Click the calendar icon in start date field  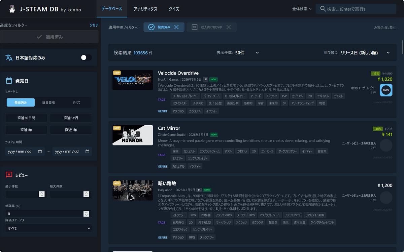click(40, 152)
